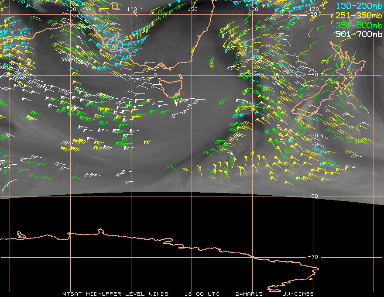Viewport: 384px width, 297px height.
Task: Click the 351-500mb green legend label
Action: coord(359,25)
